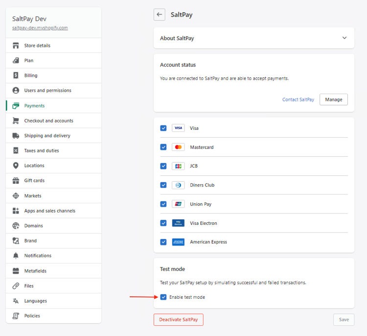The height and width of the screenshot is (336, 367).
Task: Open Locations settings
Action: [x=54, y=166]
